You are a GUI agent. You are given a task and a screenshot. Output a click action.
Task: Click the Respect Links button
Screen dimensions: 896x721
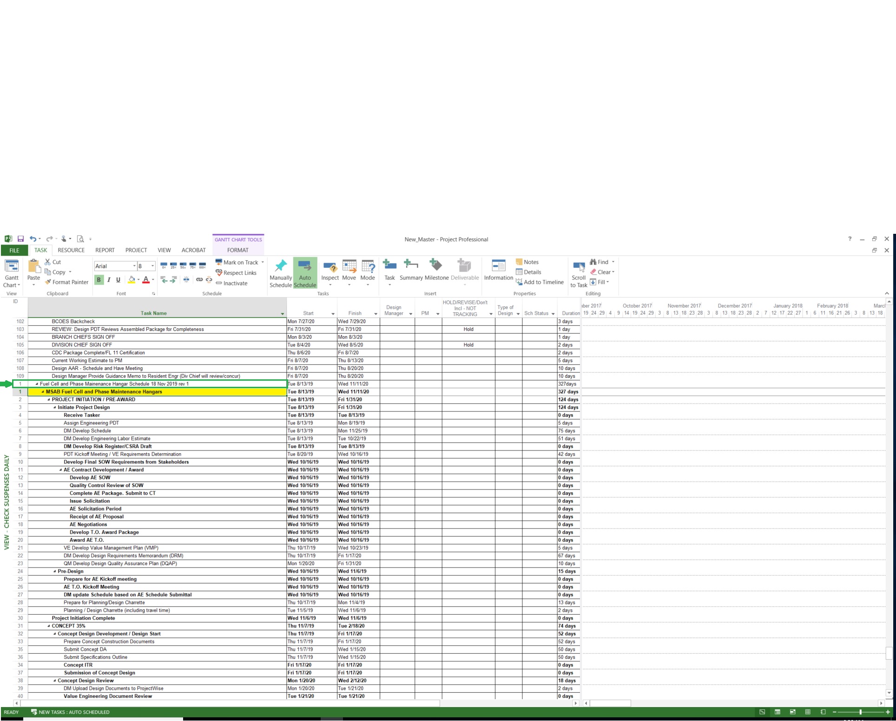click(236, 273)
